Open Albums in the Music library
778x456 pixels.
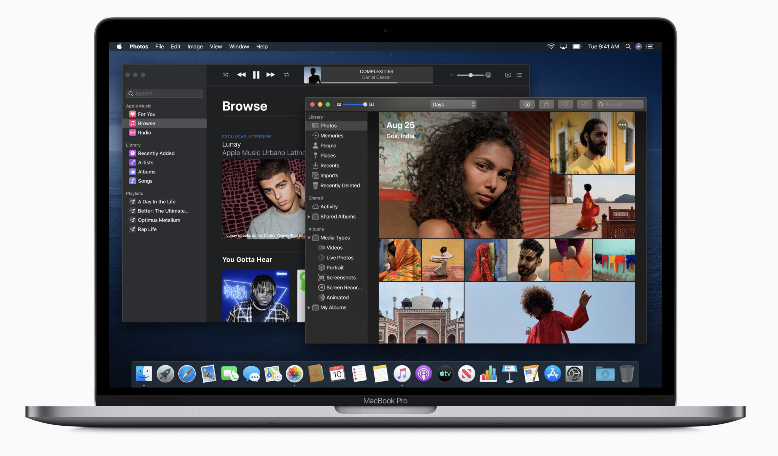pyautogui.click(x=165, y=172)
